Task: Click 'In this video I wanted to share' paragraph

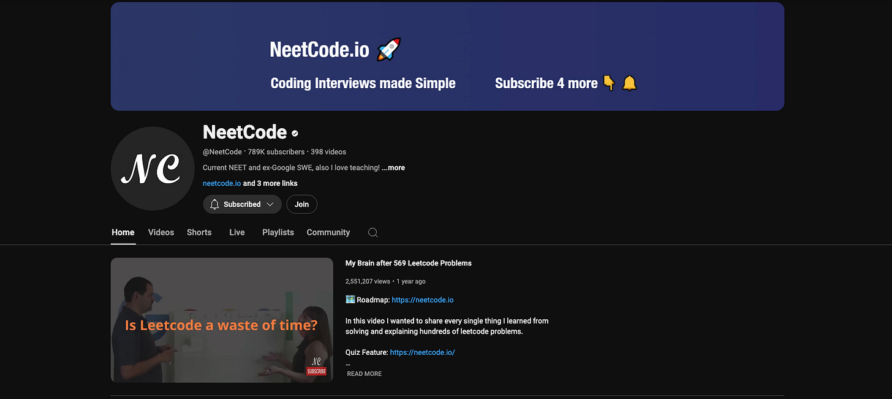Action: coord(447,326)
